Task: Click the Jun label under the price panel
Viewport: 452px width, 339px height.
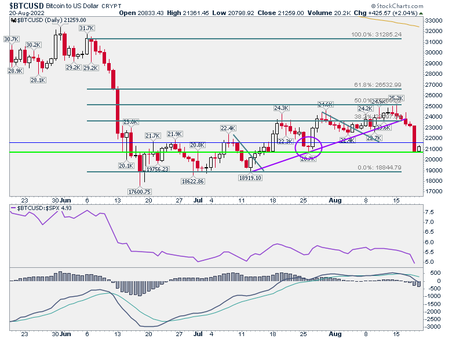Action: [65, 200]
